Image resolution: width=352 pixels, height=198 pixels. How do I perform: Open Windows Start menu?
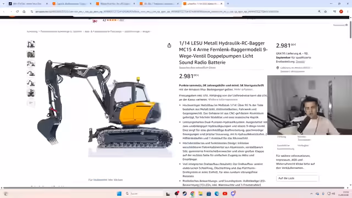[x=119, y=194]
